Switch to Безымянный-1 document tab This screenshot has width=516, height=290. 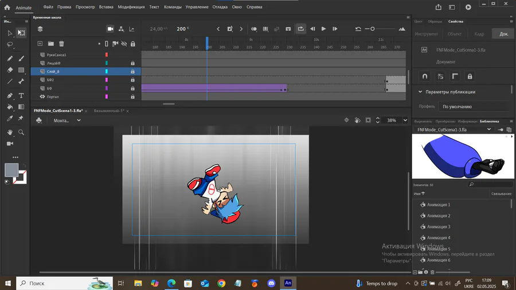(x=109, y=111)
